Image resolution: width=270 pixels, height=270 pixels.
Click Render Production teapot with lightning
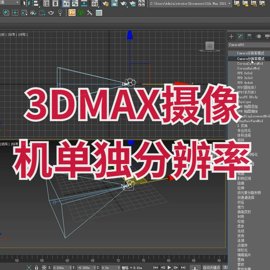tap(124, 3)
